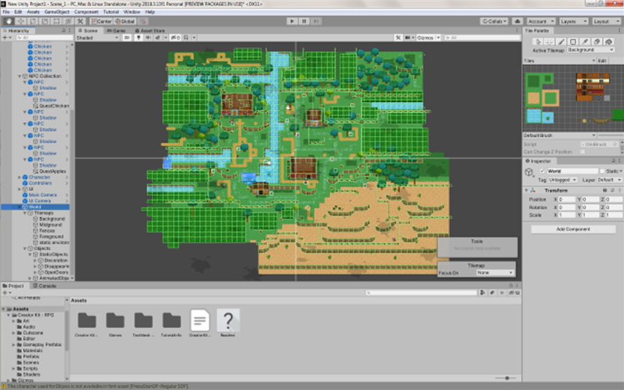Collapse the NPC Collection tree node
The width and height of the screenshot is (624, 390).
click(19, 76)
